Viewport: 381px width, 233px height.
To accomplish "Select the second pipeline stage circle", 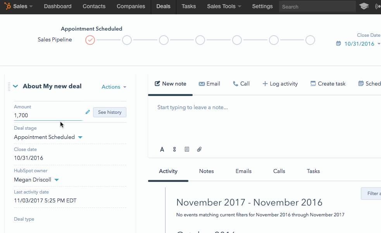I will 127,40.
